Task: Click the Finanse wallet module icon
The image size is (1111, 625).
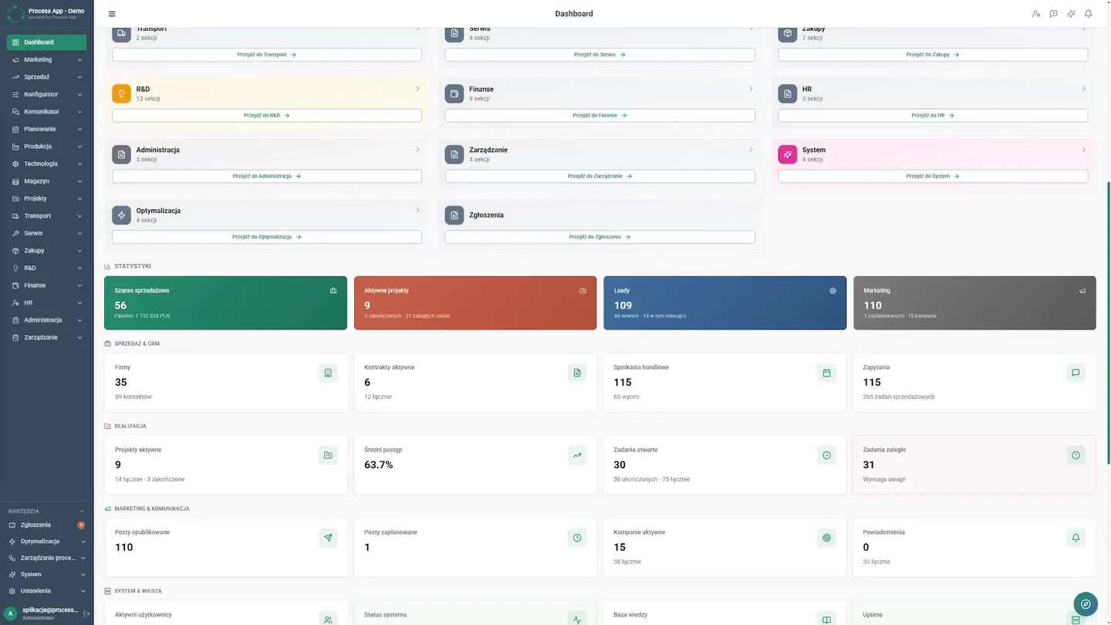Action: 454,93
